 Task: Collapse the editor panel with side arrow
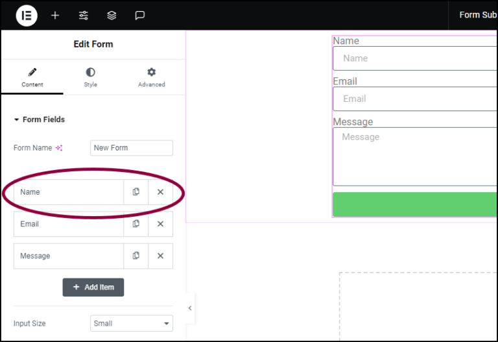(190, 308)
